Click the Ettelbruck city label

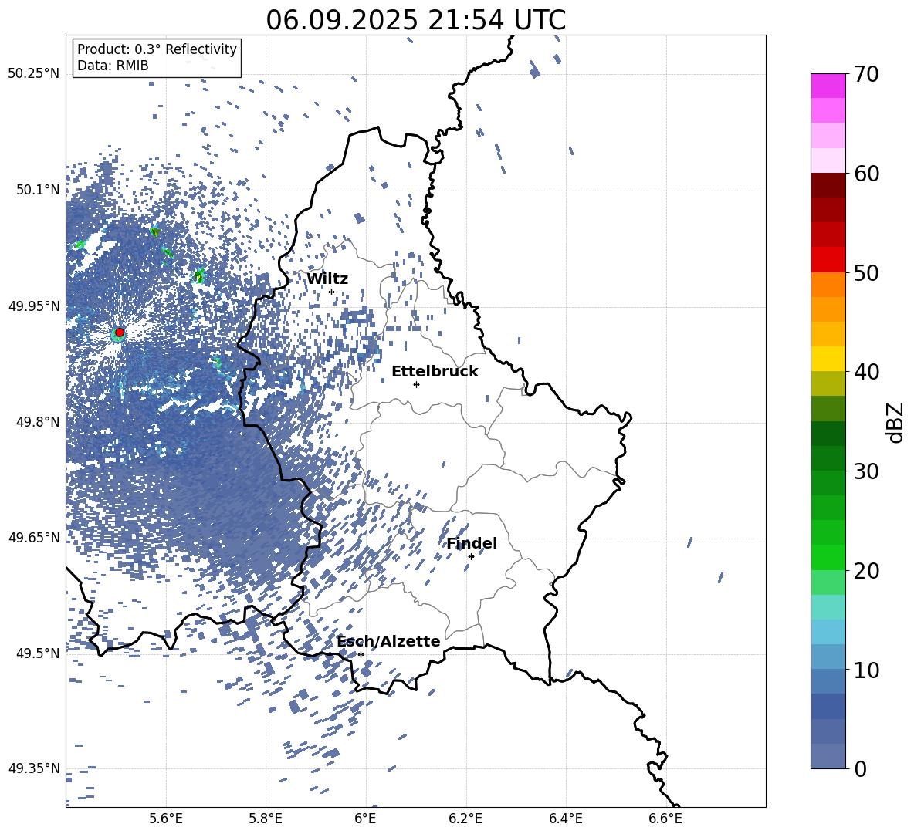pyautogui.click(x=435, y=372)
